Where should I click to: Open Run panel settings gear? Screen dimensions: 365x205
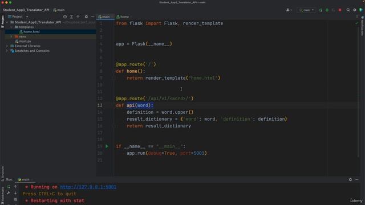350,179
